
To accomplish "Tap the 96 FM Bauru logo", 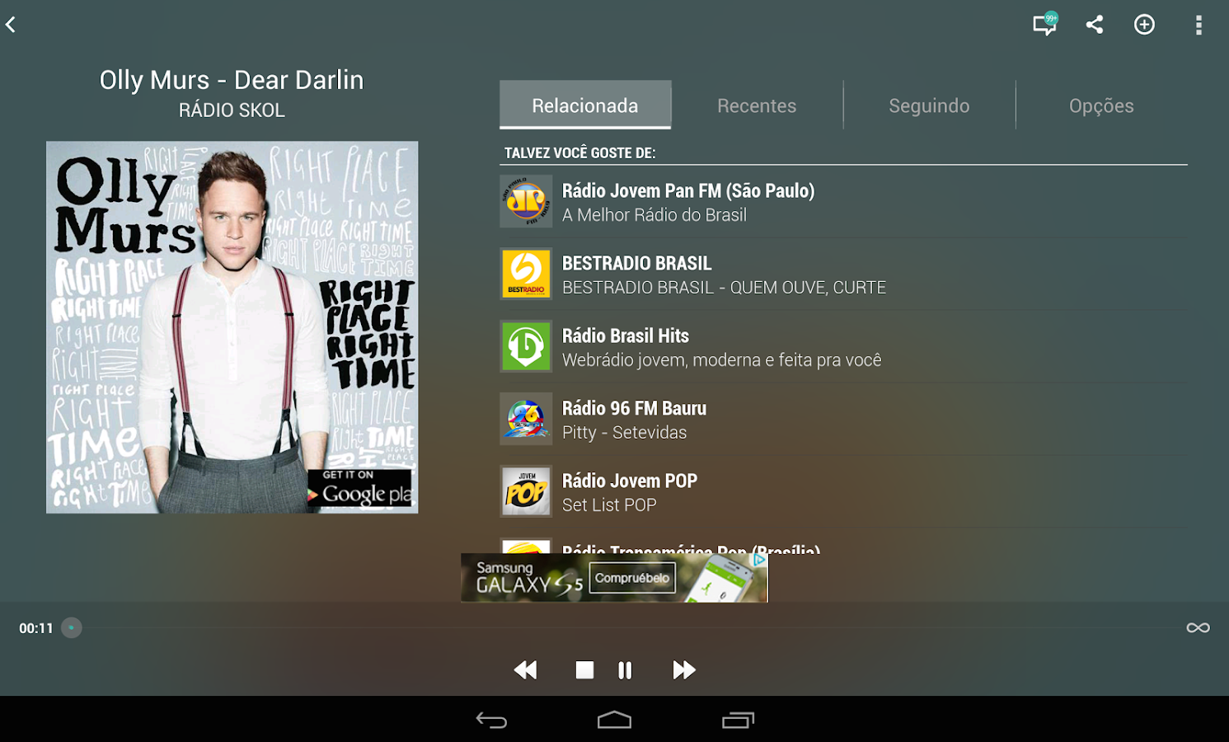I will click(x=526, y=419).
